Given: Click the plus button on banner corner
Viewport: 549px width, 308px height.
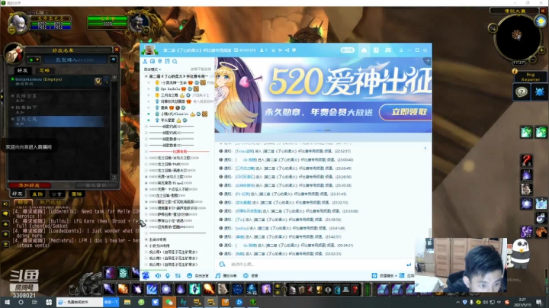Looking at the screenshot, I should click(428, 61).
